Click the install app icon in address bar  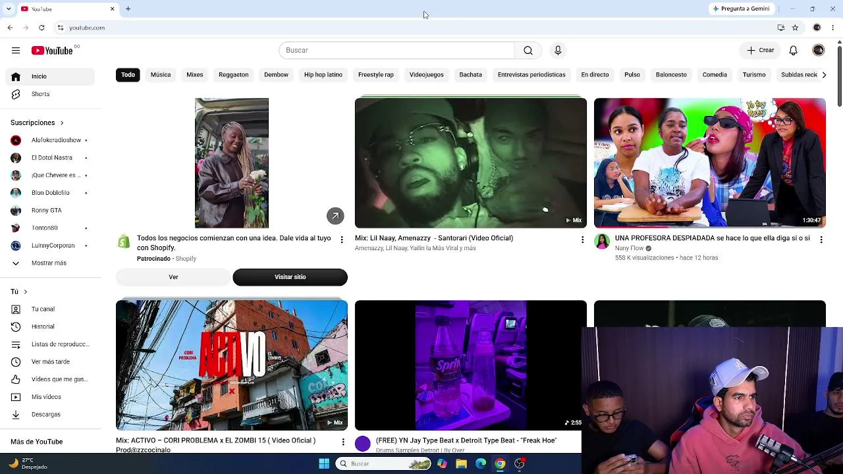coord(781,28)
